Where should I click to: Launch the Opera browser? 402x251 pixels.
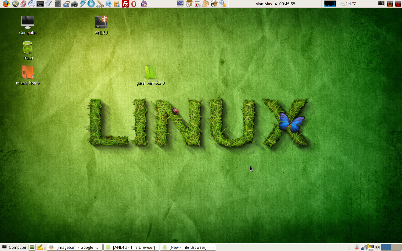point(134,4)
